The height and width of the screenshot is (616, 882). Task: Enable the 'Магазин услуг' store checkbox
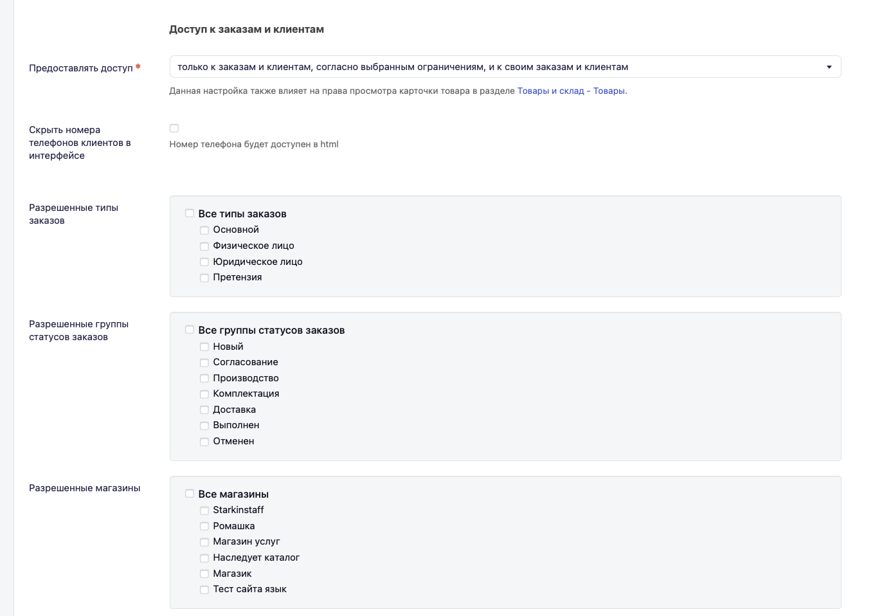tap(204, 542)
